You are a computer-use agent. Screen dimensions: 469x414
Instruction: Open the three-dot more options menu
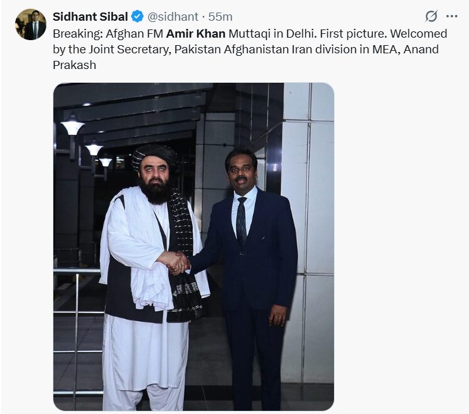click(x=451, y=16)
